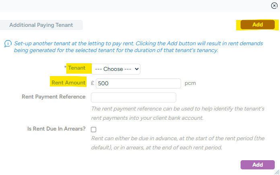Select the Additional Paying Tenant tab
This screenshot has width=280, height=175.
point(41,25)
